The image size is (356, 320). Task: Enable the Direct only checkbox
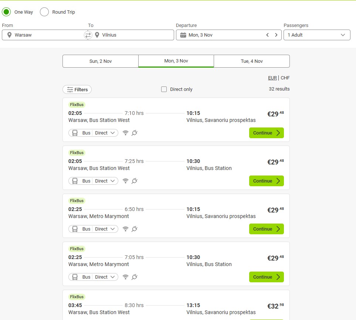164,89
